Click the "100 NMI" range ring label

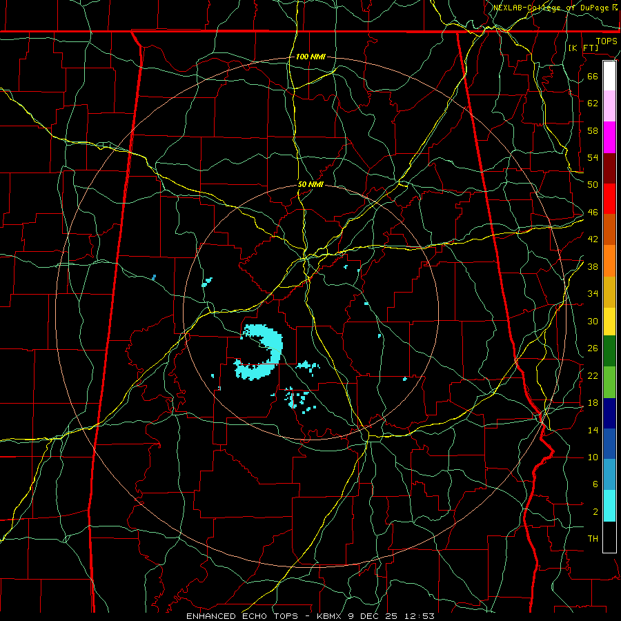(310, 57)
